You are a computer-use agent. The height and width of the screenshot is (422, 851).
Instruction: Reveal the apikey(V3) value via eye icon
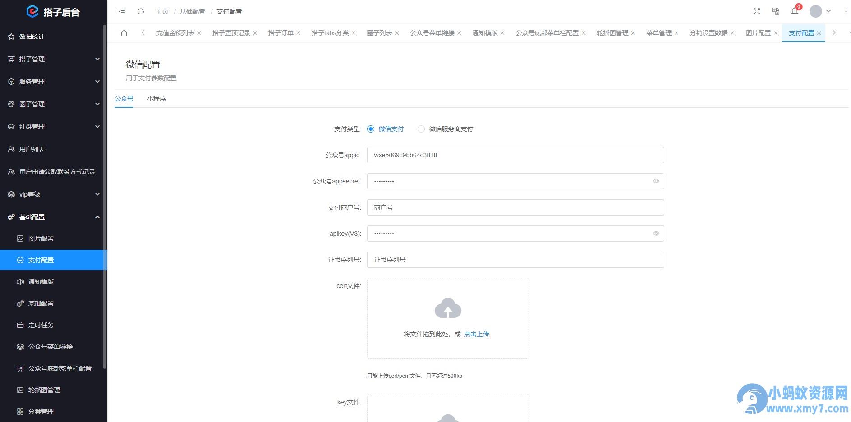(656, 234)
